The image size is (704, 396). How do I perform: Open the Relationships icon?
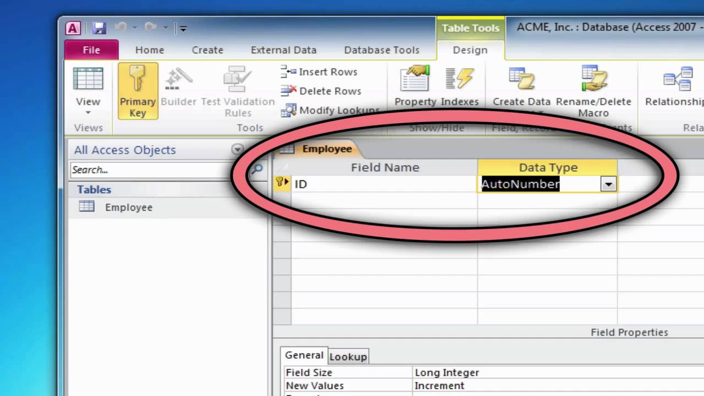click(678, 79)
